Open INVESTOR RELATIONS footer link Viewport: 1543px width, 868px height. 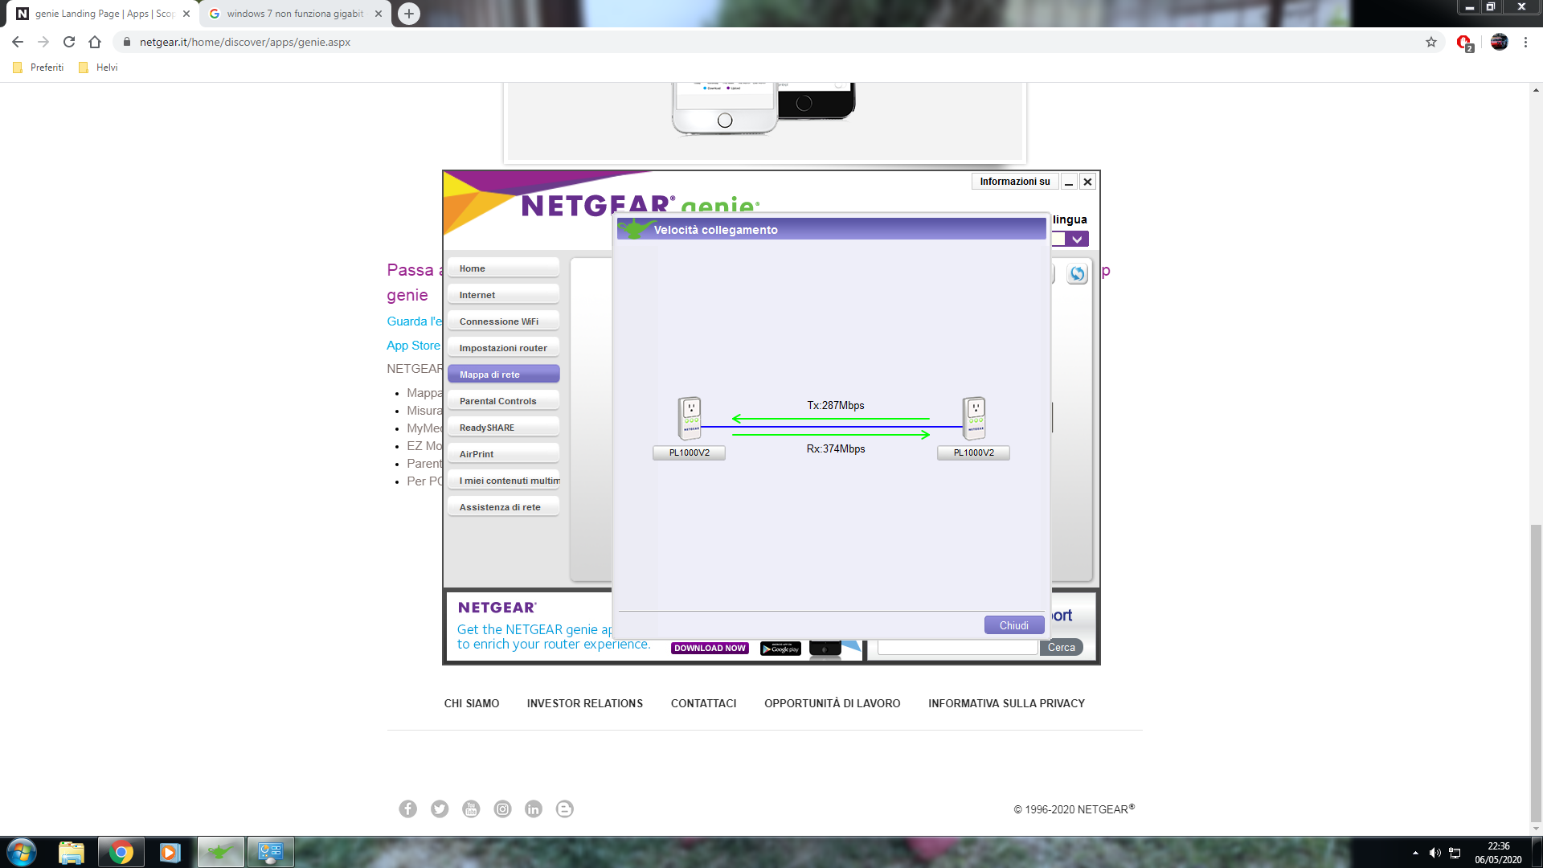(x=584, y=703)
